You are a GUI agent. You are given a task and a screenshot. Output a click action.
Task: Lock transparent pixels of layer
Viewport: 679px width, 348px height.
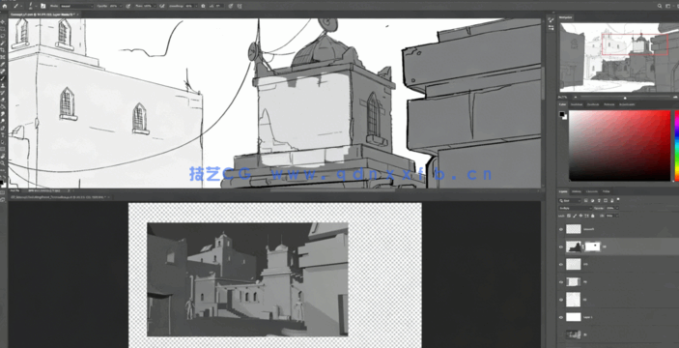pos(569,216)
